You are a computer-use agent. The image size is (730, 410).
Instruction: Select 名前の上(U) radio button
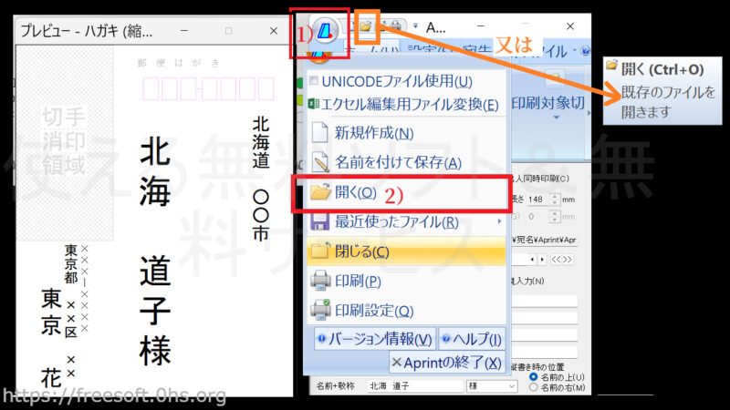click(534, 376)
